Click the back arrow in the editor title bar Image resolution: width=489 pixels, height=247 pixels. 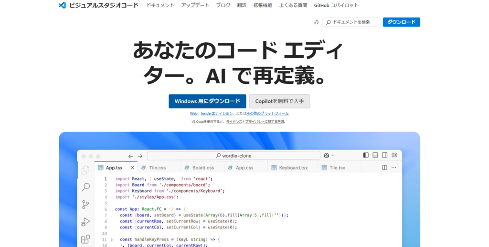click(130, 156)
